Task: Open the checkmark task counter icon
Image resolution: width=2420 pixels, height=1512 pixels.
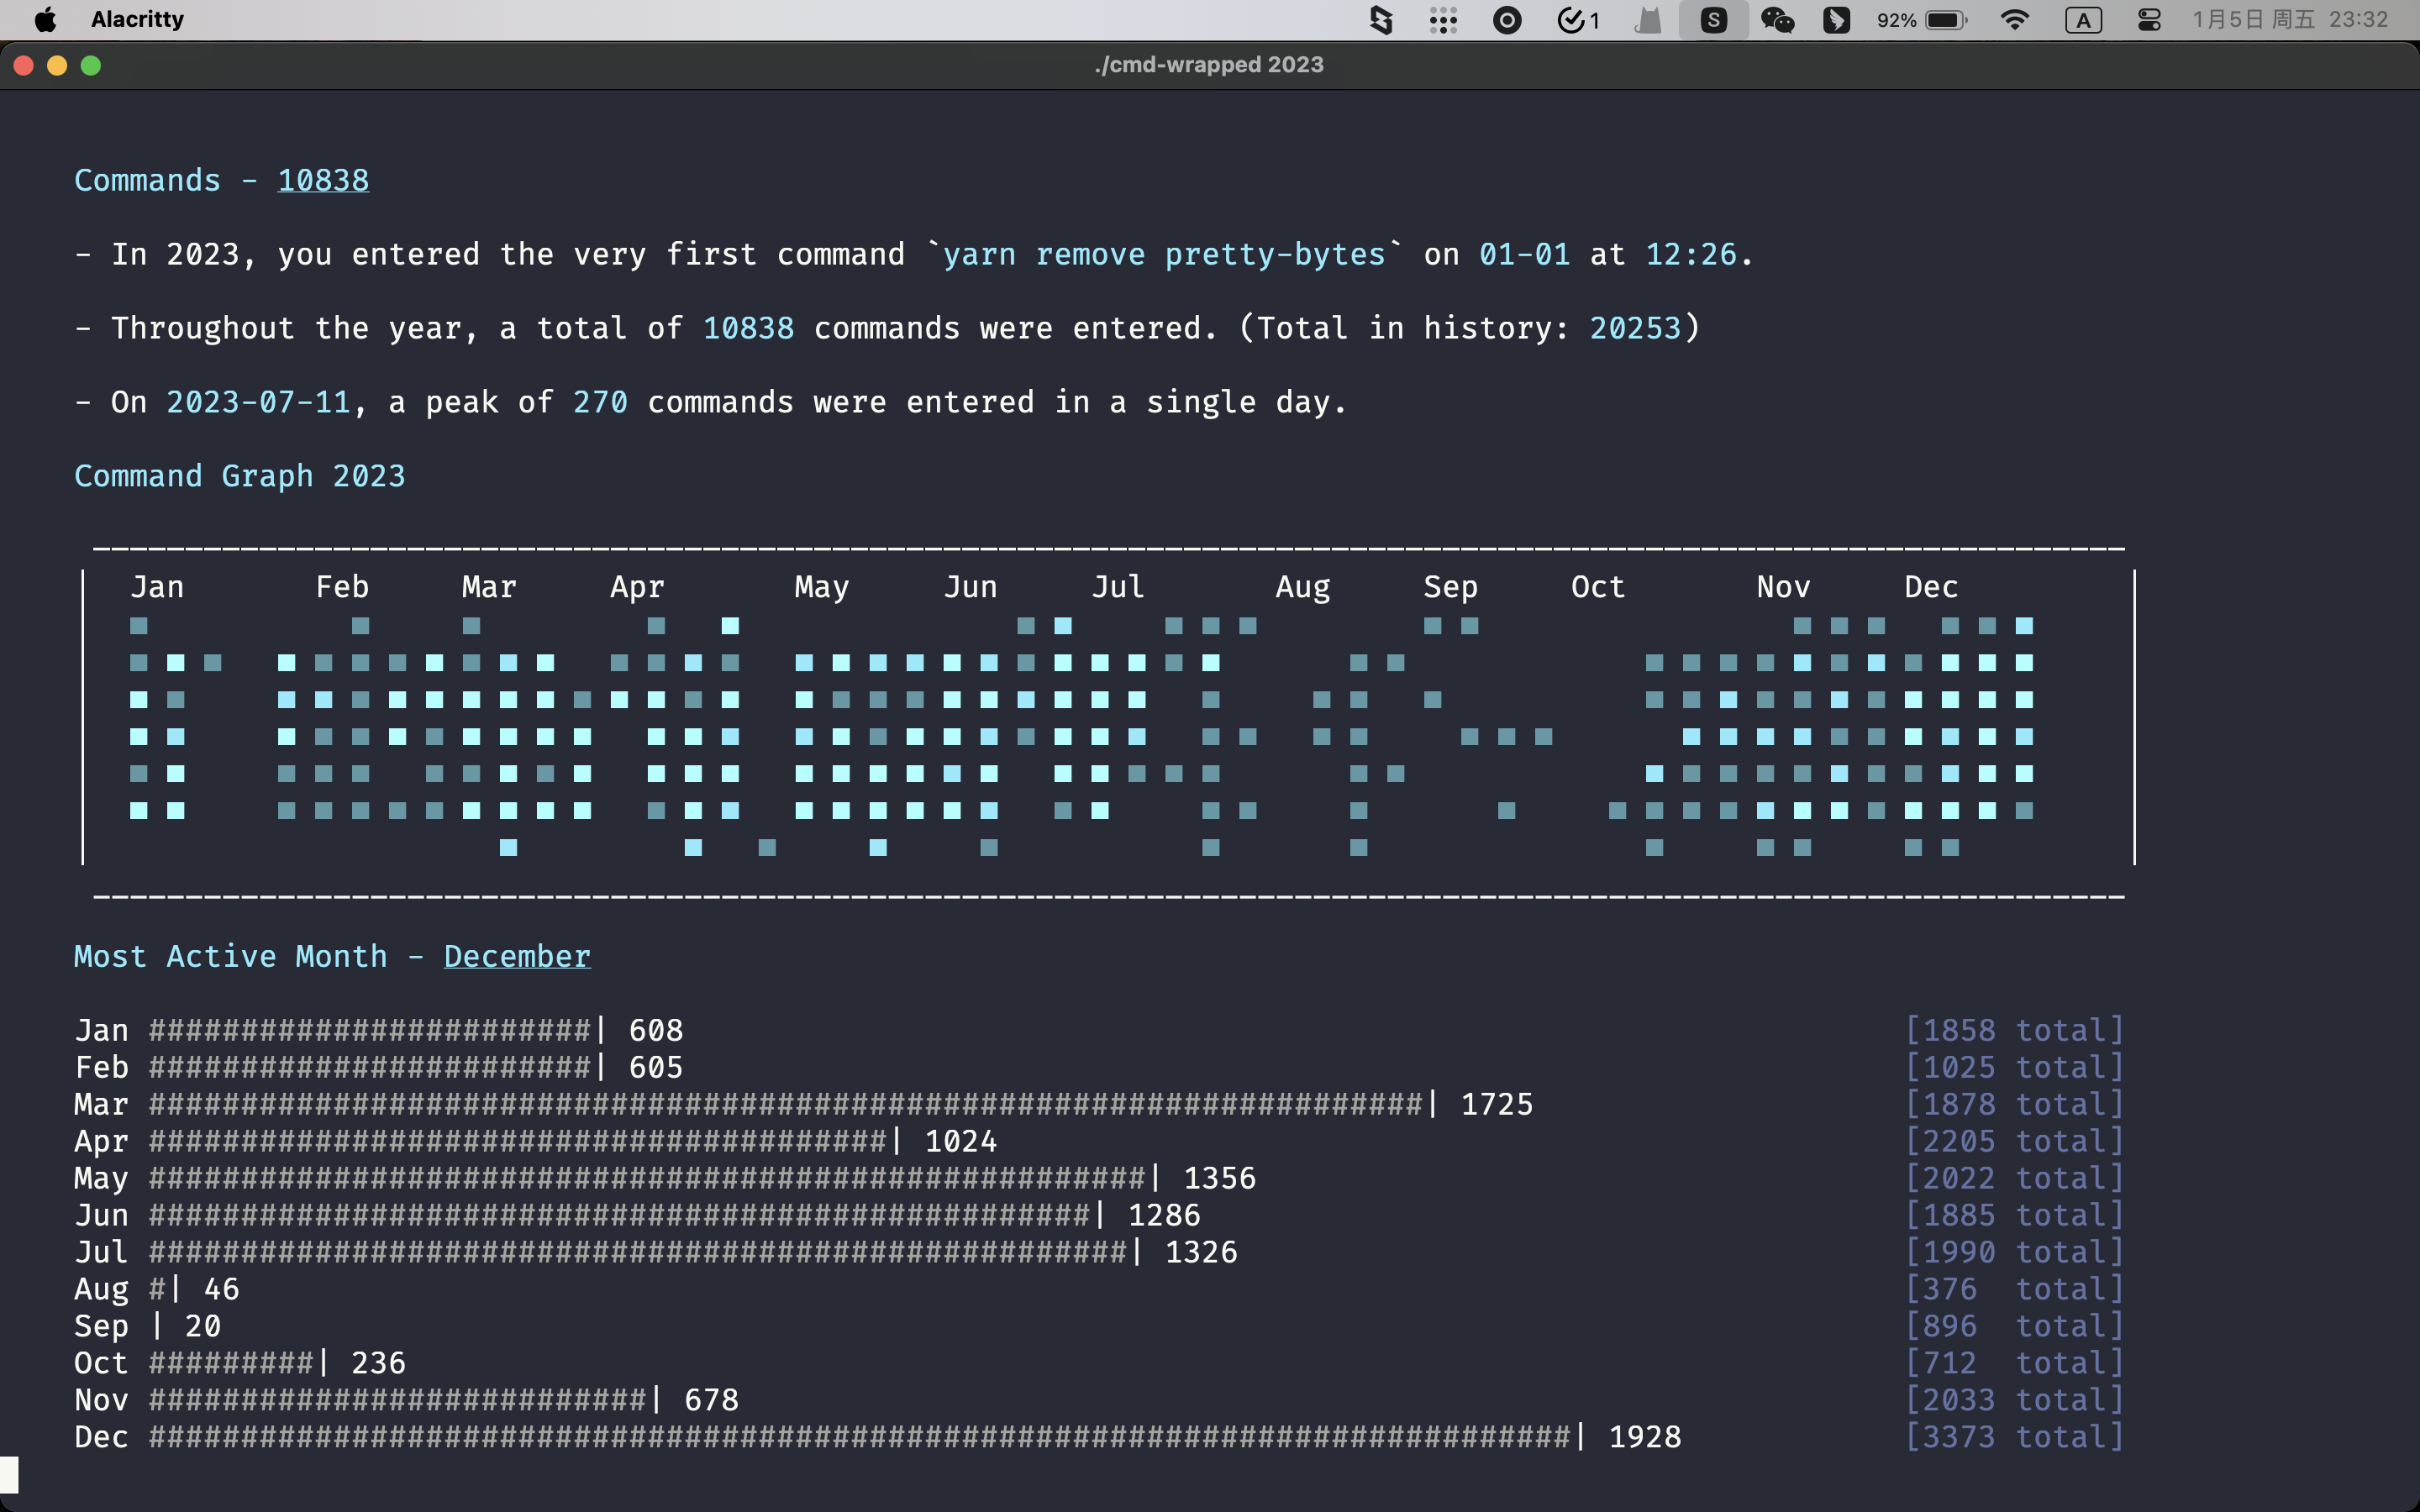Action: 1578,20
